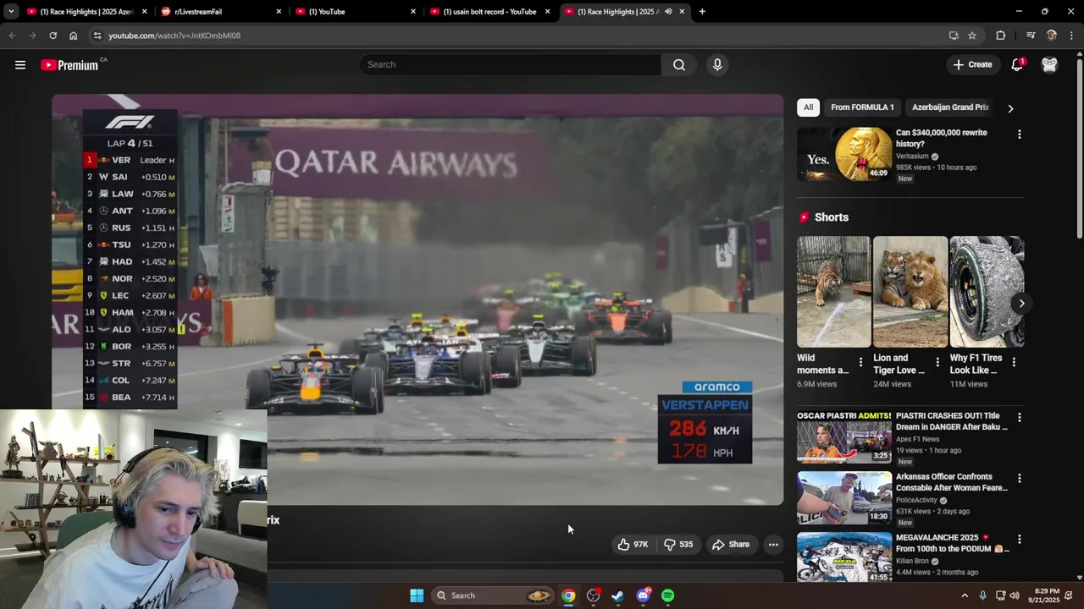Like the video with thumbs up
The width and height of the screenshot is (1084, 609).
pyautogui.click(x=633, y=545)
